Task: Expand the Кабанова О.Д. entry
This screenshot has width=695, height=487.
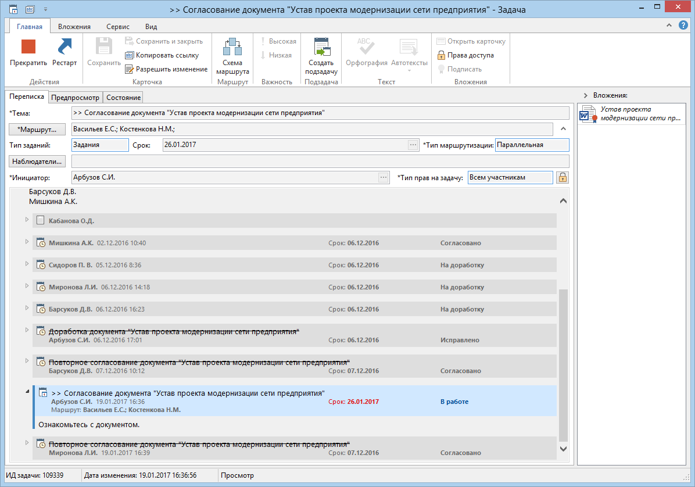Action: [x=27, y=220]
